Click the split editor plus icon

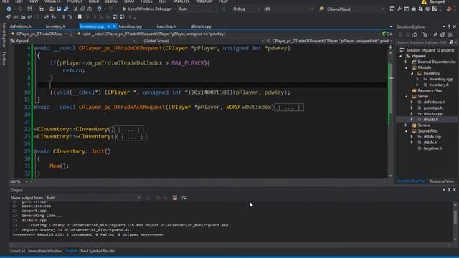pyautogui.click(x=390, y=47)
